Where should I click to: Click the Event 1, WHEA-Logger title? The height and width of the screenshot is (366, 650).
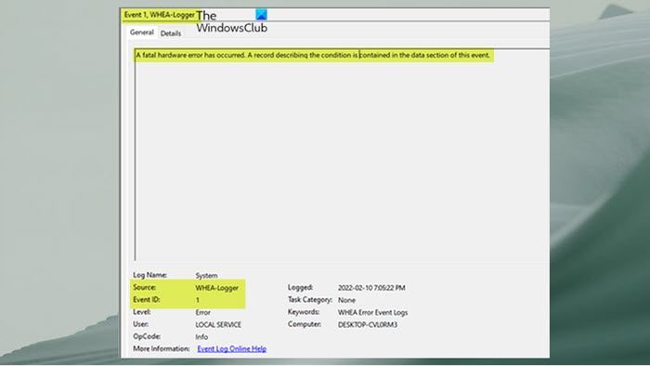pyautogui.click(x=160, y=15)
